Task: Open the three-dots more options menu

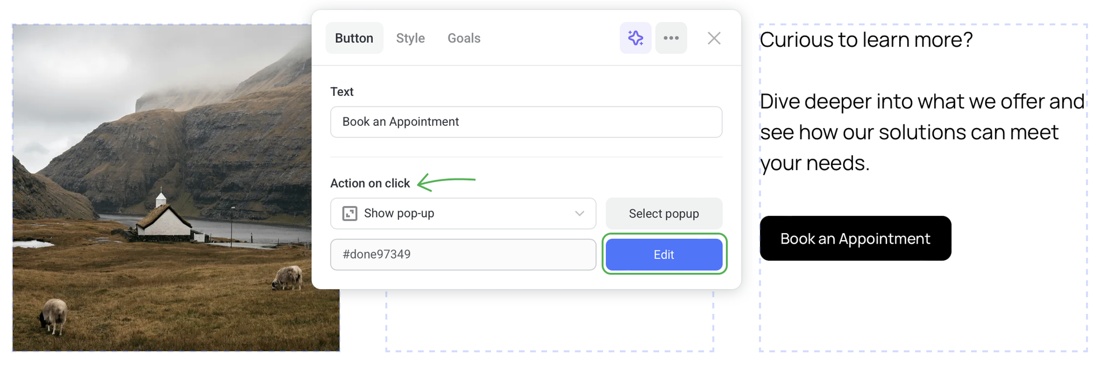Action: pyautogui.click(x=671, y=38)
